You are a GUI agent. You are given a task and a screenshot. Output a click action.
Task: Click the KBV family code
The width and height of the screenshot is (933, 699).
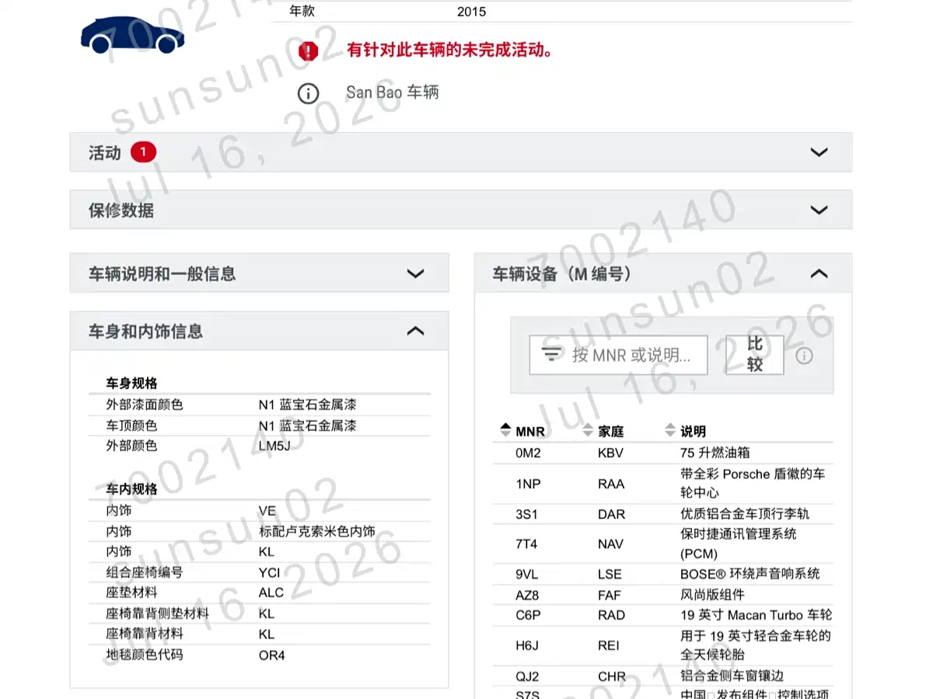click(610, 453)
